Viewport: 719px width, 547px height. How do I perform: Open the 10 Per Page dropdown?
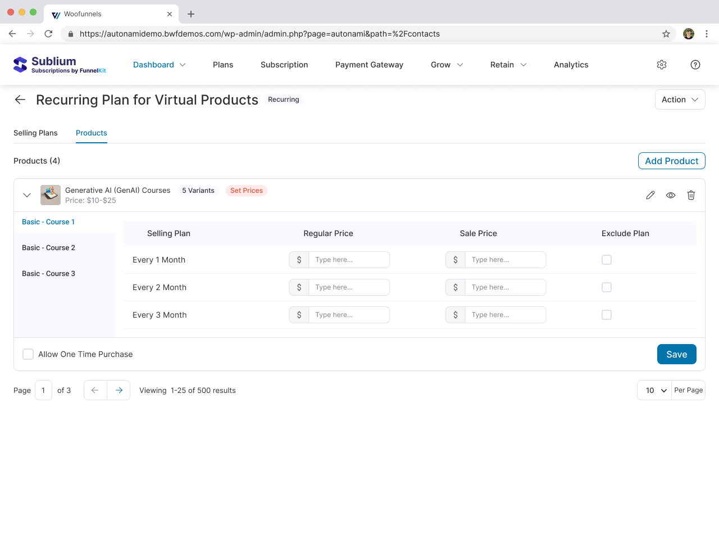click(x=655, y=390)
